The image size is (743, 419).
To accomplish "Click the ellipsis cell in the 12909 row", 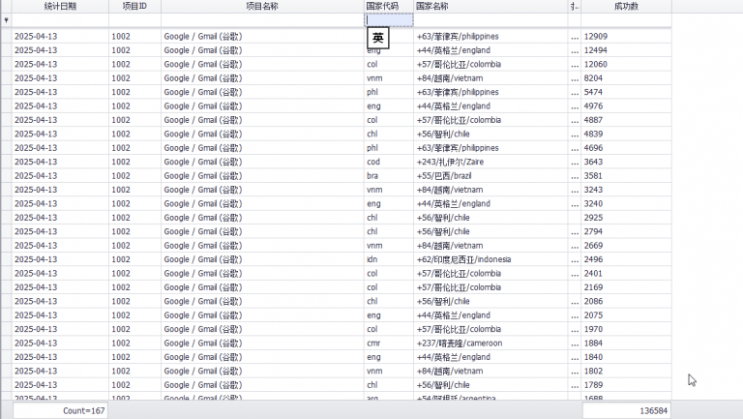I will point(575,37).
